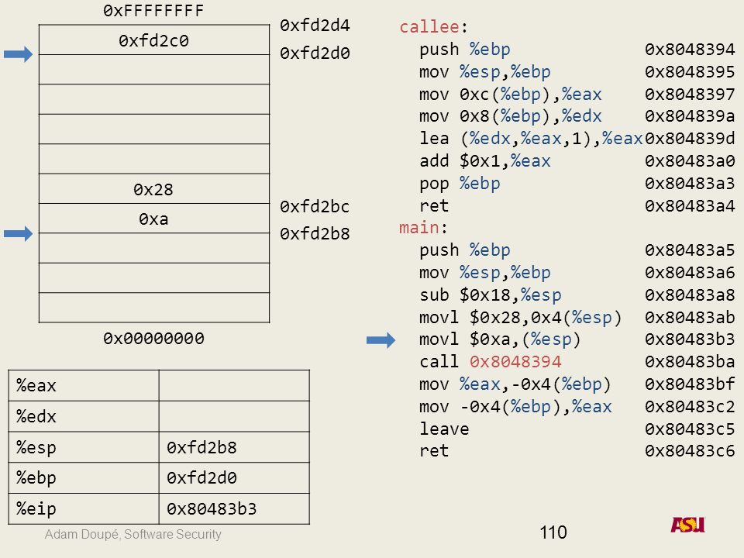This screenshot has width=744, height=558.
Task: Click the add $0x1,%eax instruction
Action: point(485,161)
